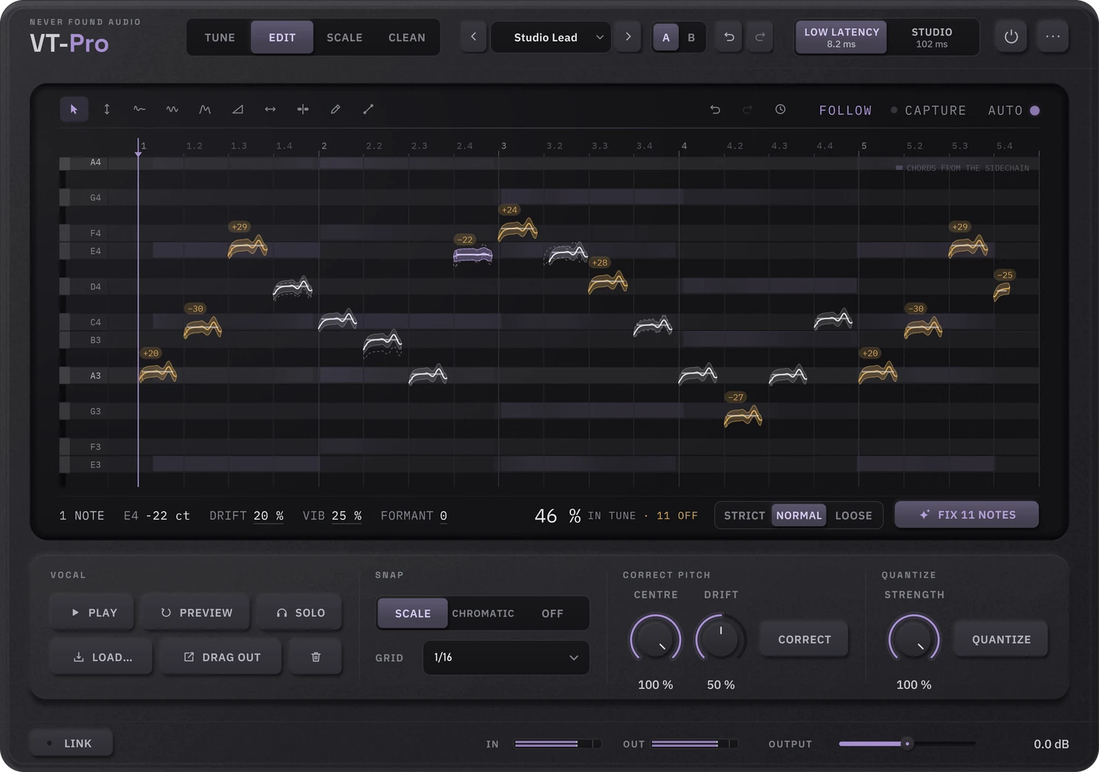Viewport: 1099px width, 772px height.
Task: Select the triangle ramp tool
Action: [x=237, y=109]
